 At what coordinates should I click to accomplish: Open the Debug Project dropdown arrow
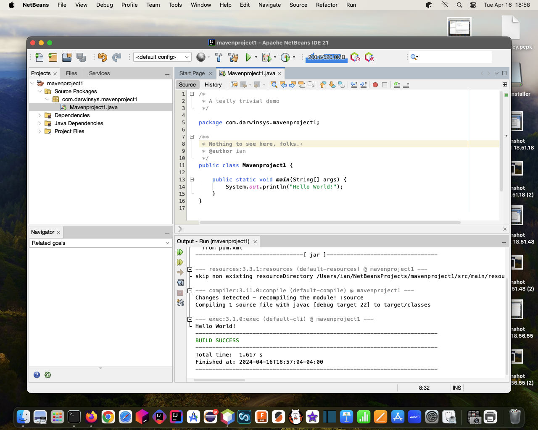coord(275,57)
